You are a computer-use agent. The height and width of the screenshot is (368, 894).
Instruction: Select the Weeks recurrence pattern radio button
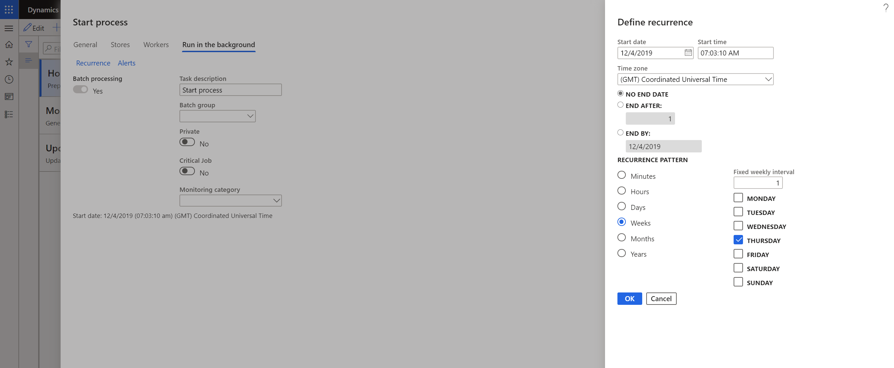622,222
